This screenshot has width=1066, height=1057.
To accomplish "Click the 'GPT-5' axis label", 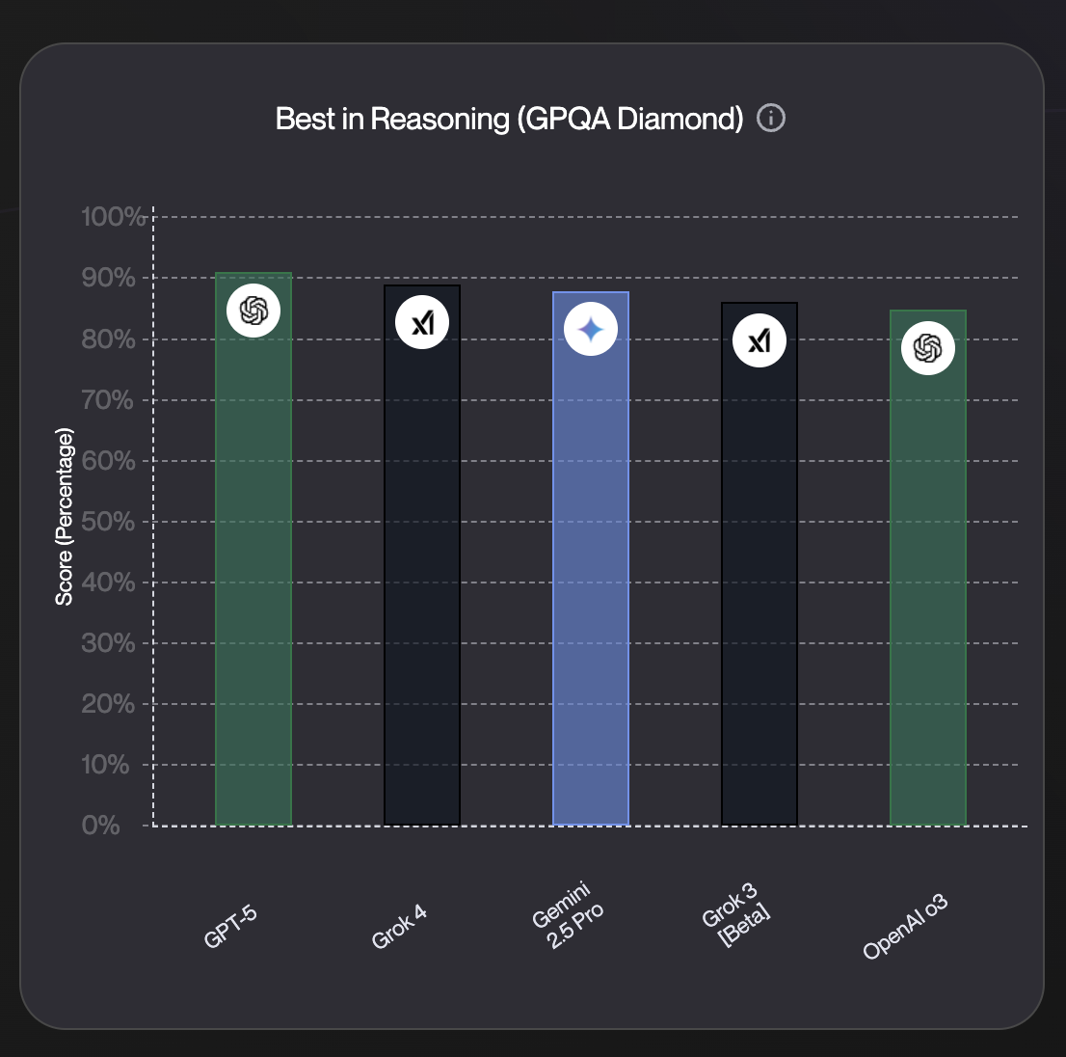I will point(230,926).
